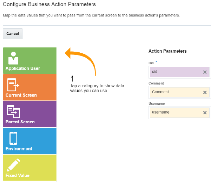This screenshot has height=182, width=211.
Task: Select the Environment category label
Action: (19, 149)
